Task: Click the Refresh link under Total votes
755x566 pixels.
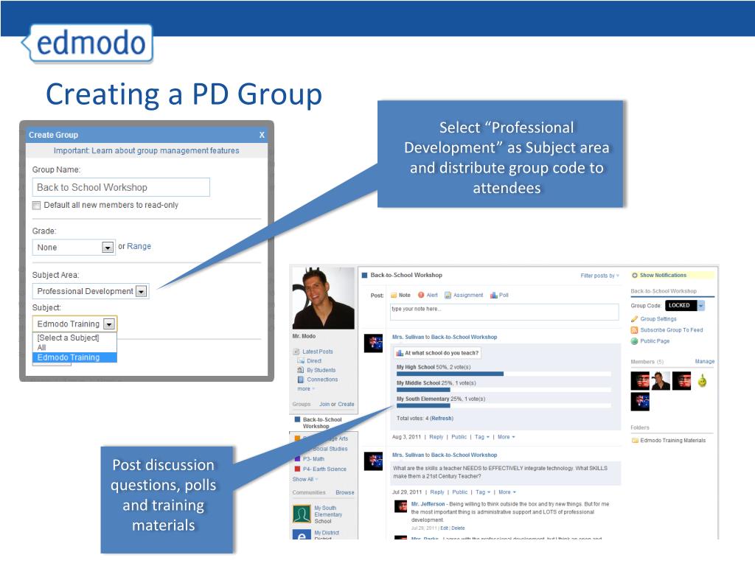Action: tap(442, 419)
